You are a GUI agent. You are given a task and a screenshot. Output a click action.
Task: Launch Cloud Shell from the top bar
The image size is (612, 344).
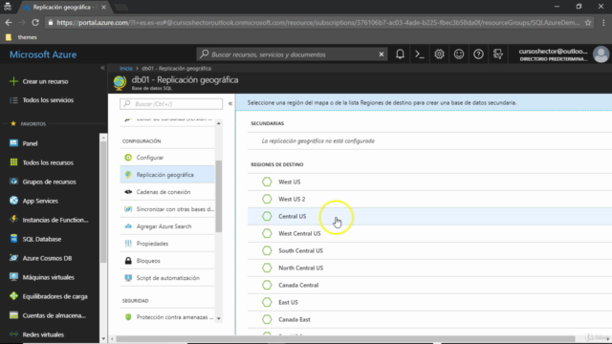coord(419,54)
